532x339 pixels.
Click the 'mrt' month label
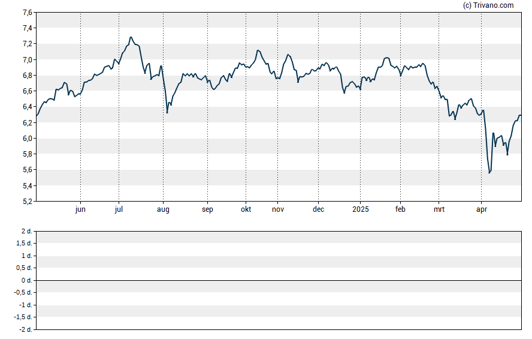coord(439,209)
